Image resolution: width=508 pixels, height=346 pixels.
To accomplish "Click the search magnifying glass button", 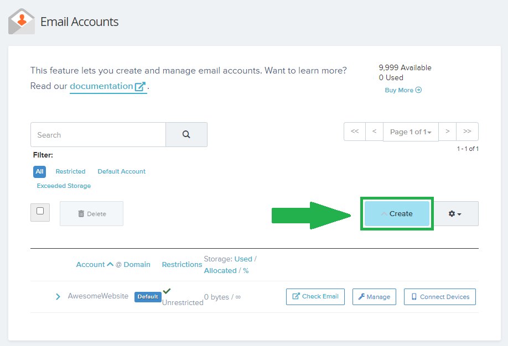I will coord(186,134).
